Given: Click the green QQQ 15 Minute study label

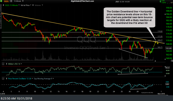Looking at the screenshot, I should (11, 5).
